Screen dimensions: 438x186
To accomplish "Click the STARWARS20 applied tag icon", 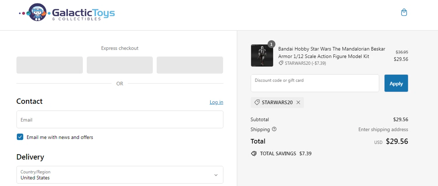I will pos(257,102).
